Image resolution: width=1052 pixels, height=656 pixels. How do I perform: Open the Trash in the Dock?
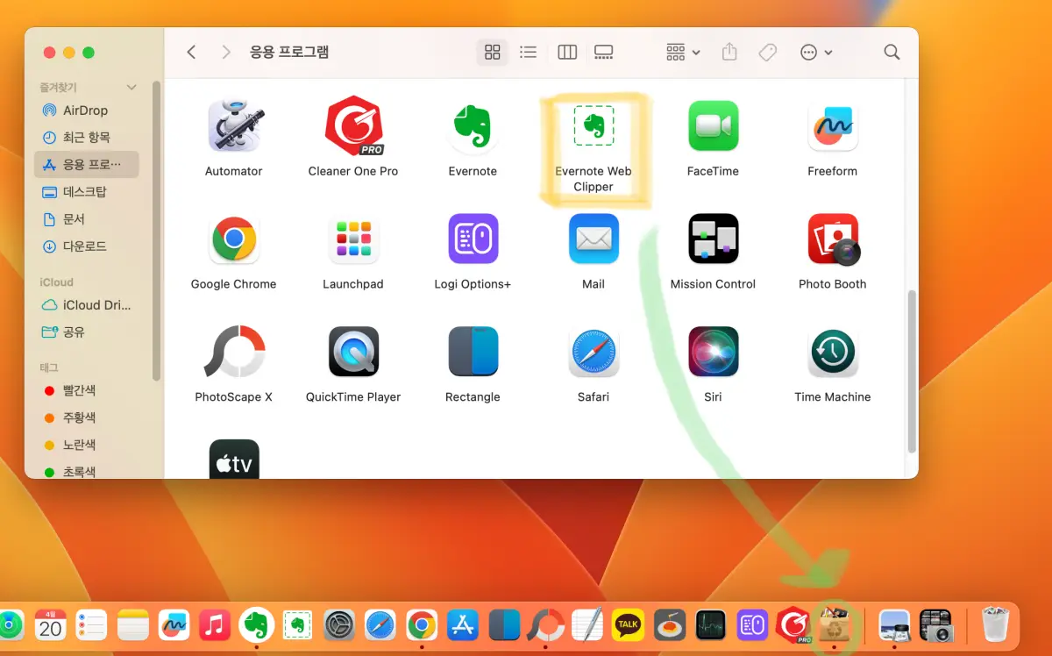point(996,624)
